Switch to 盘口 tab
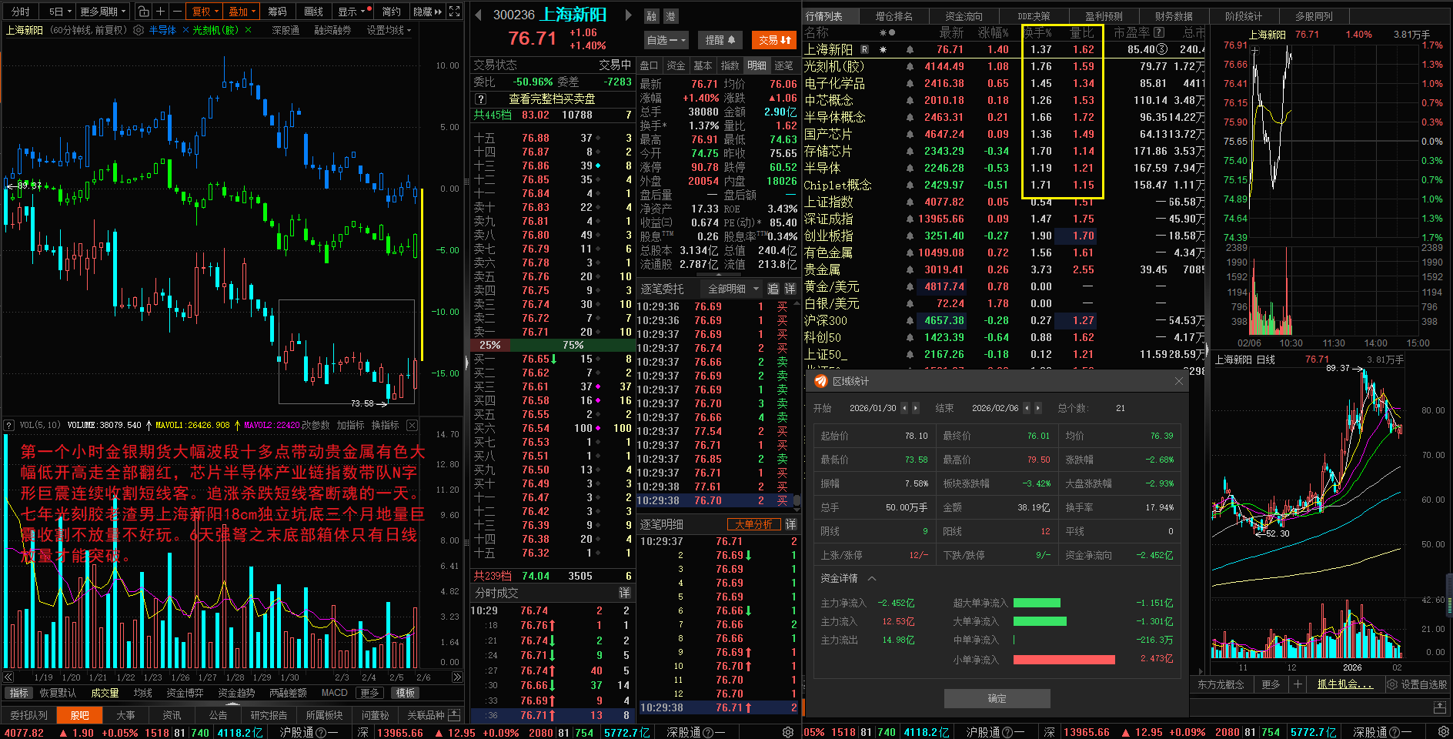This screenshot has height=739, width=1453. coord(649,65)
